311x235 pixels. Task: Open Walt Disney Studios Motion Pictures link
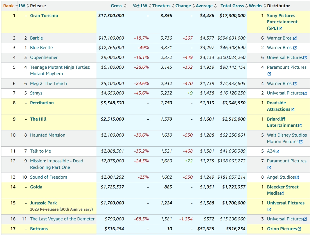(287, 138)
